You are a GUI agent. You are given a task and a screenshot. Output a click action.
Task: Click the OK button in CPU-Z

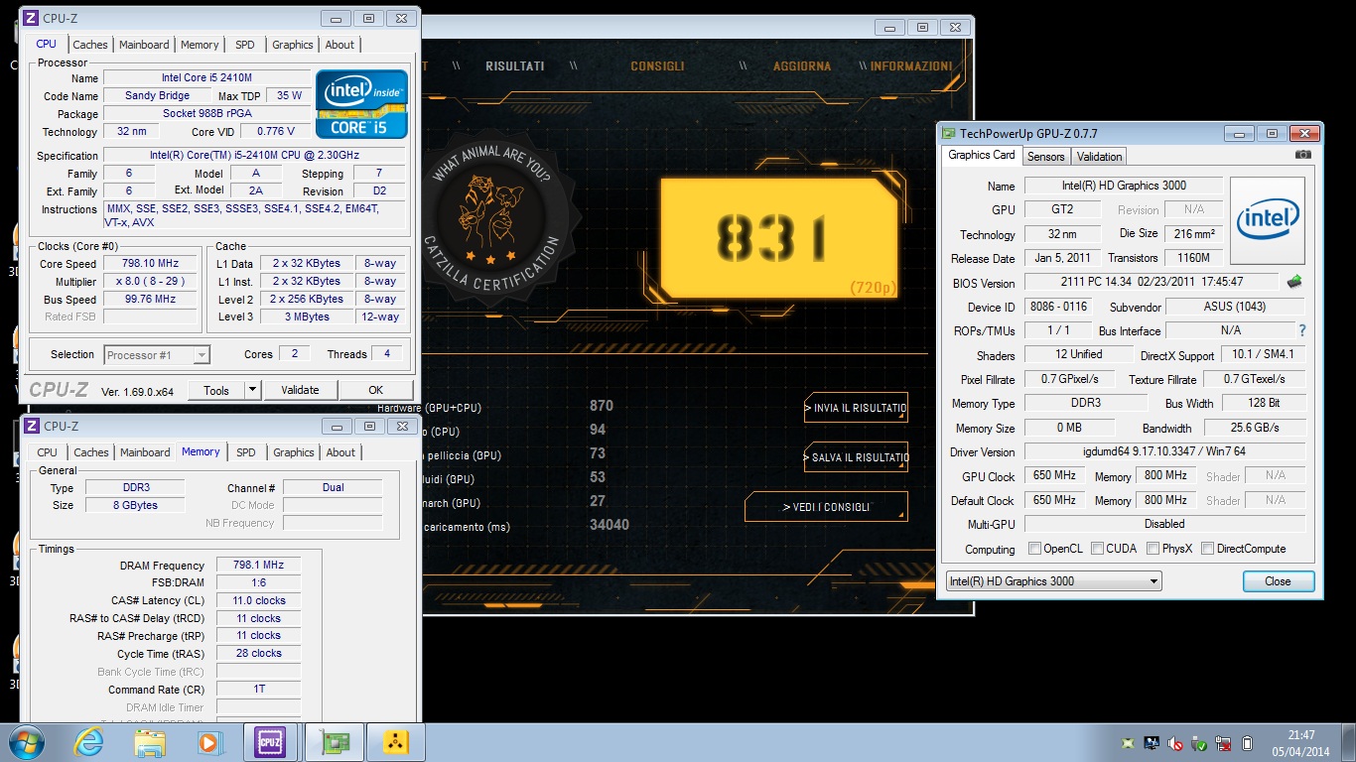click(x=375, y=390)
